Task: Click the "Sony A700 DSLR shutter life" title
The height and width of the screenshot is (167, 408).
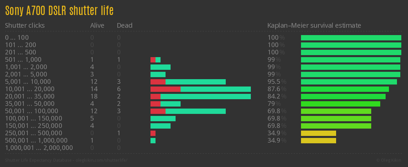Action: coord(59,11)
